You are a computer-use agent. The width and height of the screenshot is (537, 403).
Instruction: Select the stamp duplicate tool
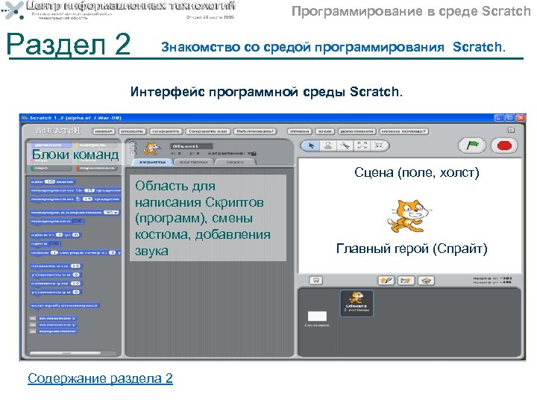pos(327,146)
